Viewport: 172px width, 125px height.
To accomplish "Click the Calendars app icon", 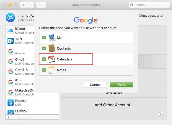I will (52, 59).
